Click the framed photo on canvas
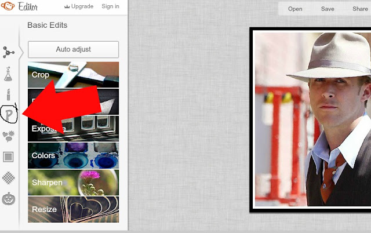The image size is (371, 233). (311, 119)
